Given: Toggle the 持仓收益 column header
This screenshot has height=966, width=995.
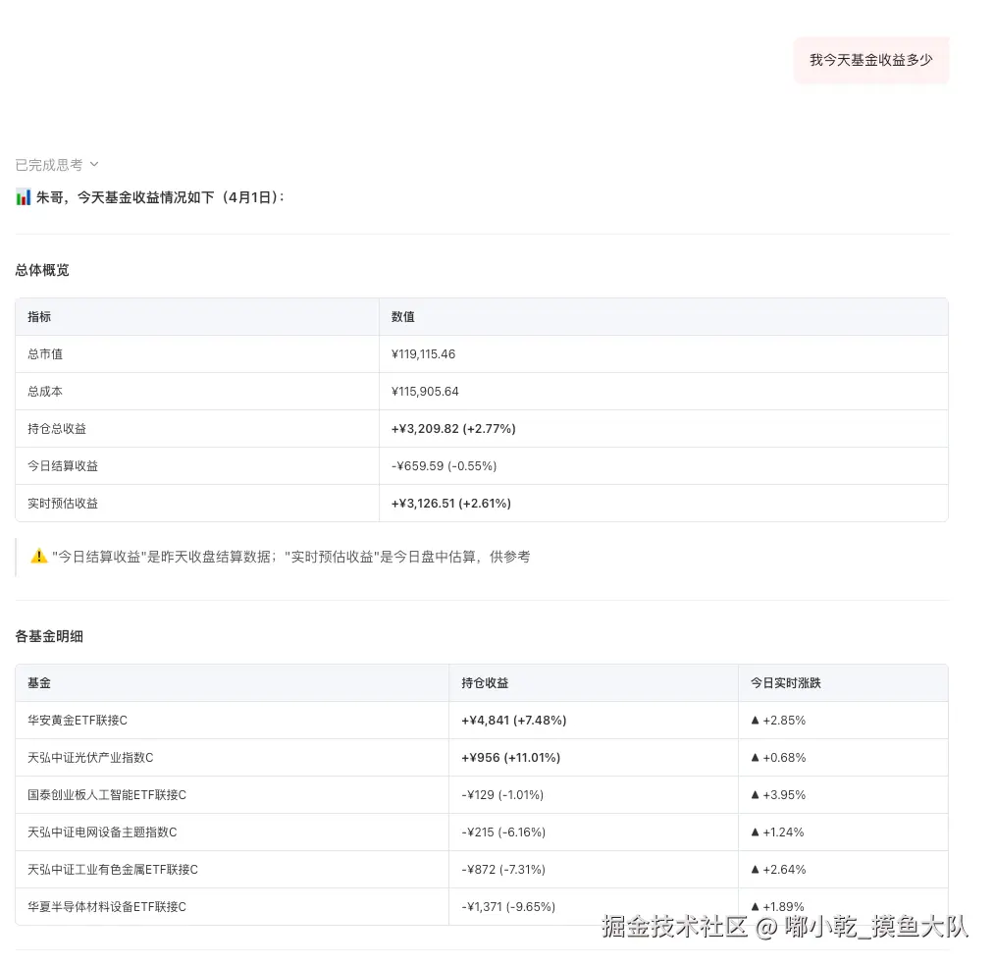Looking at the screenshot, I should tap(484, 682).
